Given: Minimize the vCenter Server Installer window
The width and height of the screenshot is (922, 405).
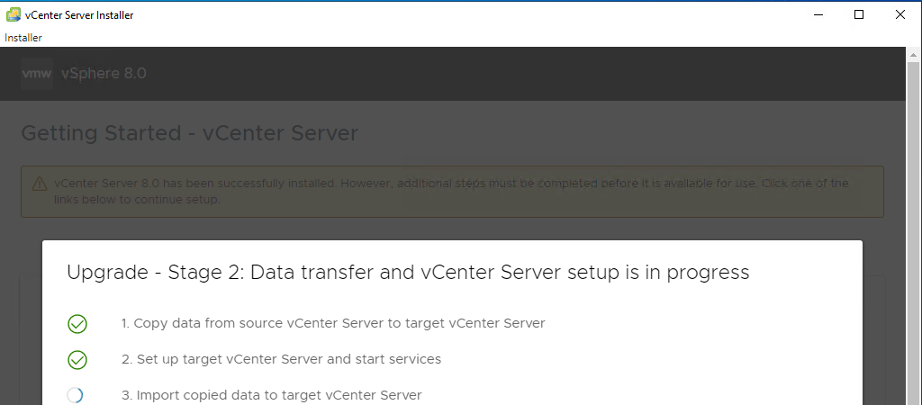Looking at the screenshot, I should 818,14.
